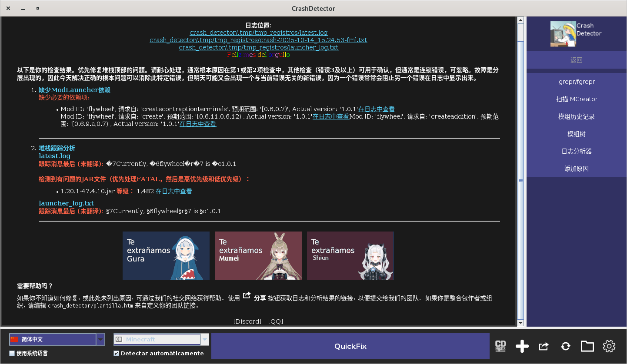
Task: Click the China flag language icon
Action: 15,339
